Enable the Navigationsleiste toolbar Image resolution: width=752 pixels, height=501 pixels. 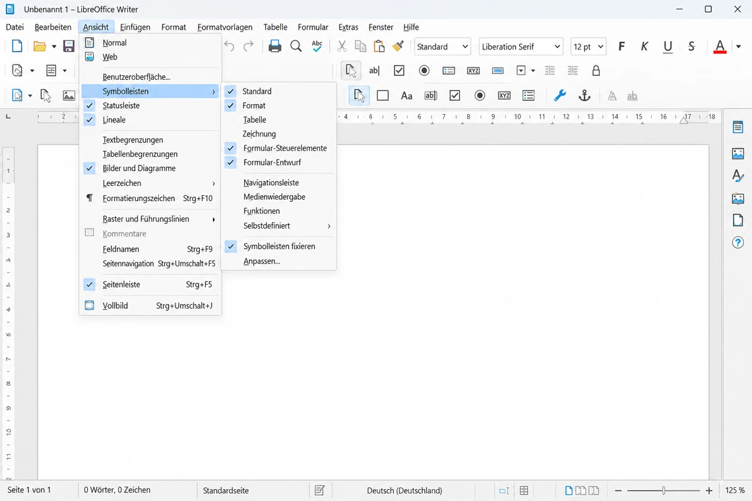(x=279, y=183)
